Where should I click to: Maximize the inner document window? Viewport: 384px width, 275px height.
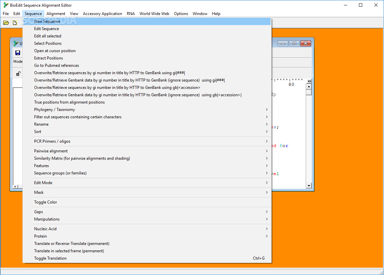pos(294,43)
